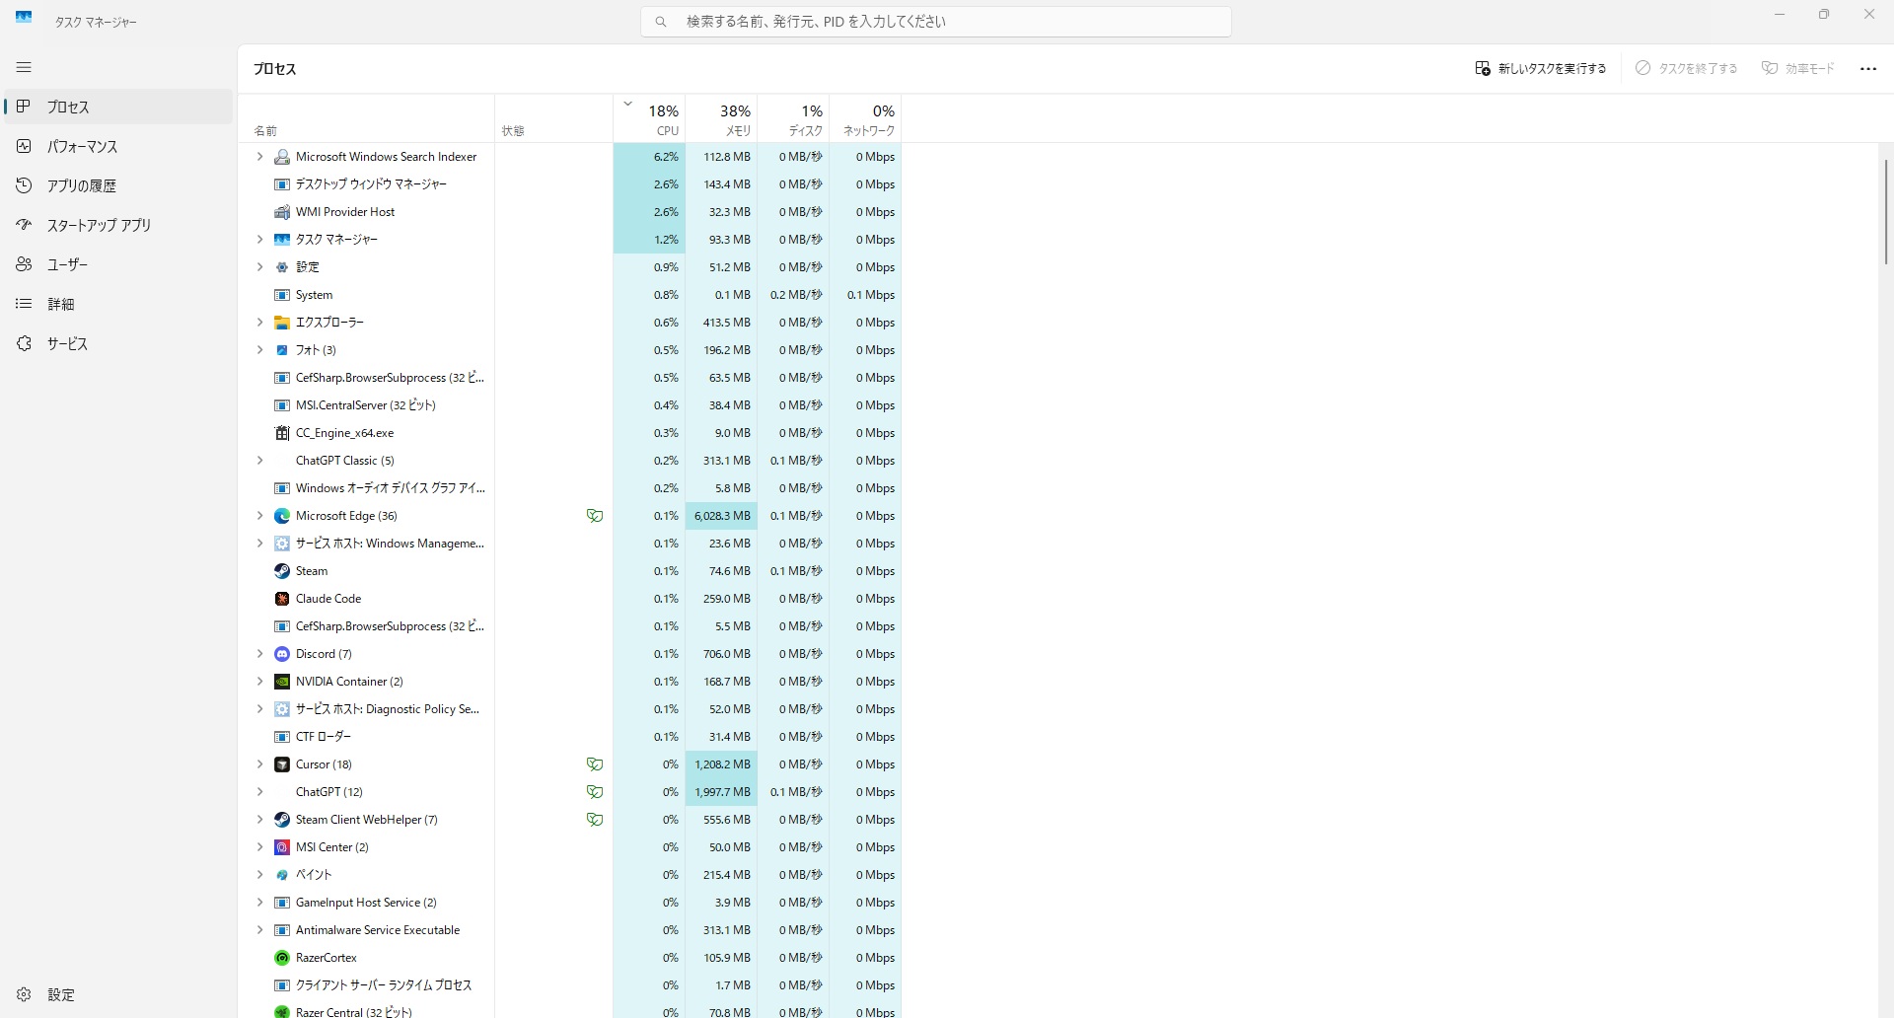
Task: Click the CC_Engine_x64.exe icon
Action: pos(281,433)
